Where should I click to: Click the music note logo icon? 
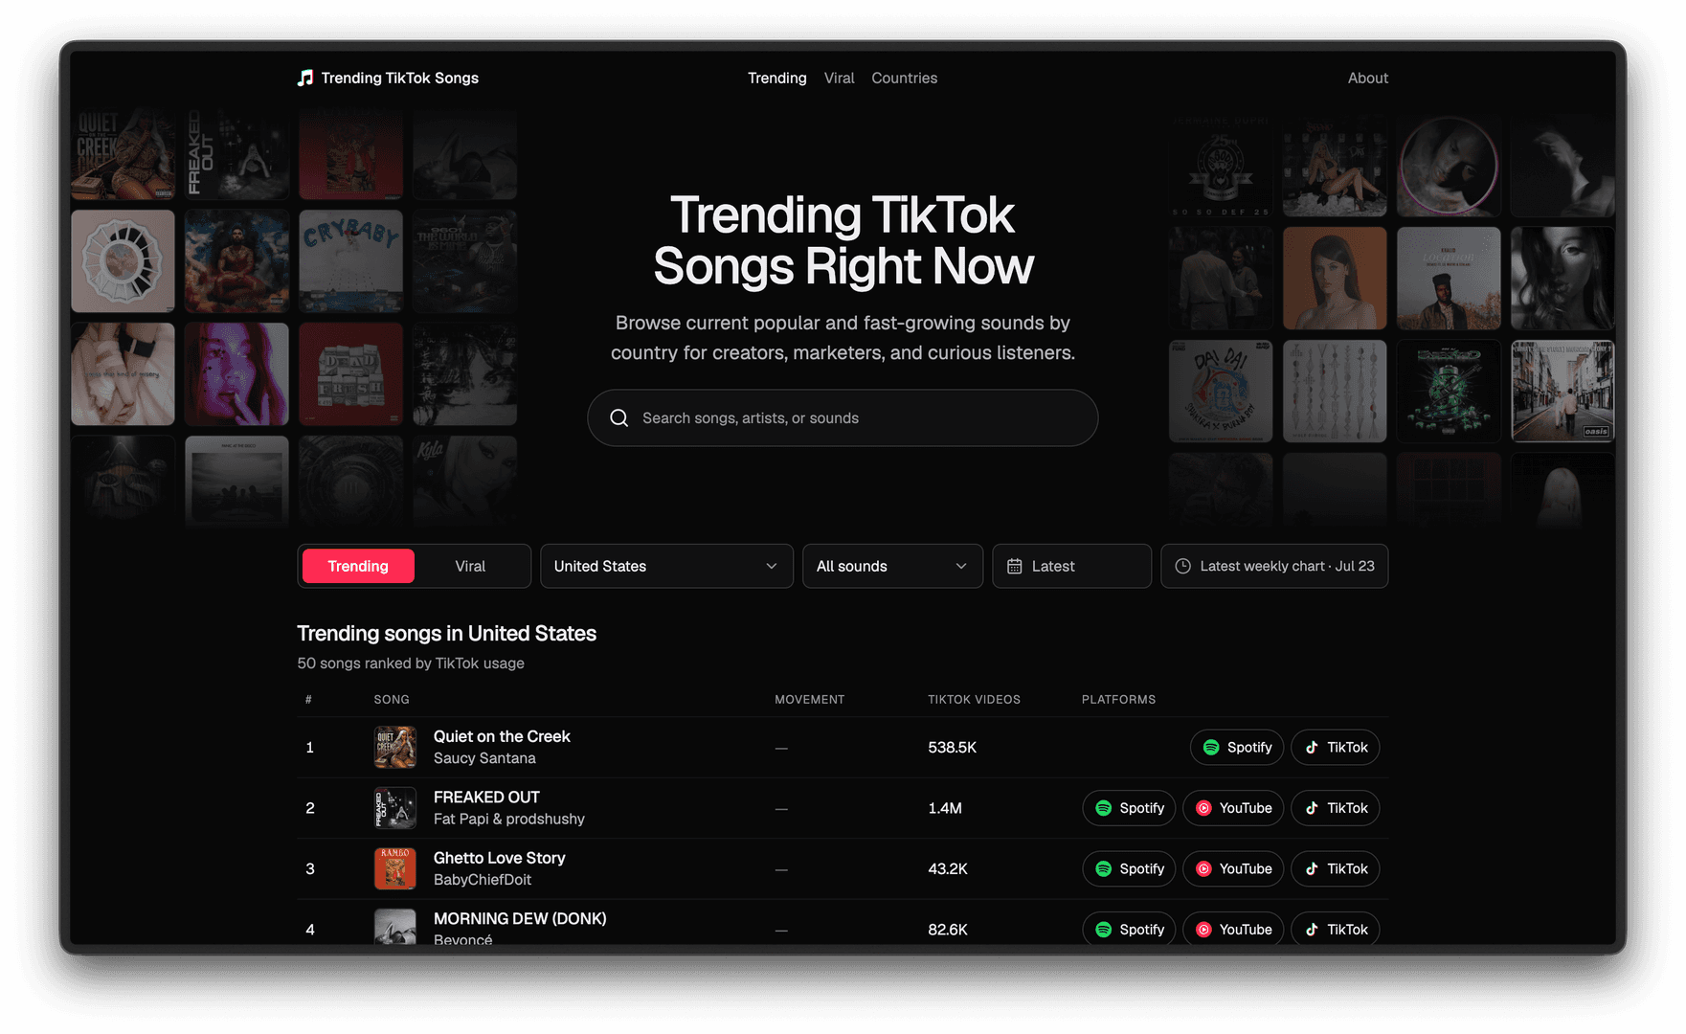[x=305, y=78]
